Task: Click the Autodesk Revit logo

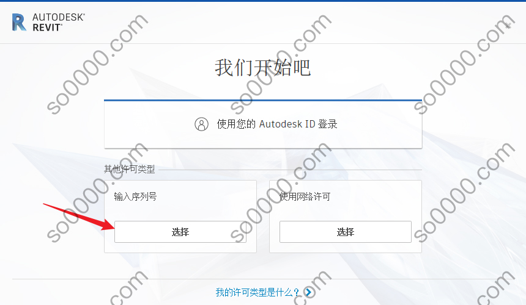Action: [x=48, y=23]
